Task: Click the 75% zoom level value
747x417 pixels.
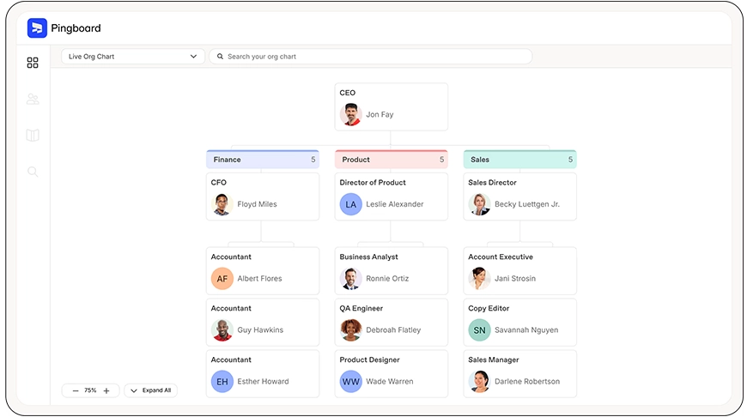Action: [x=90, y=390]
